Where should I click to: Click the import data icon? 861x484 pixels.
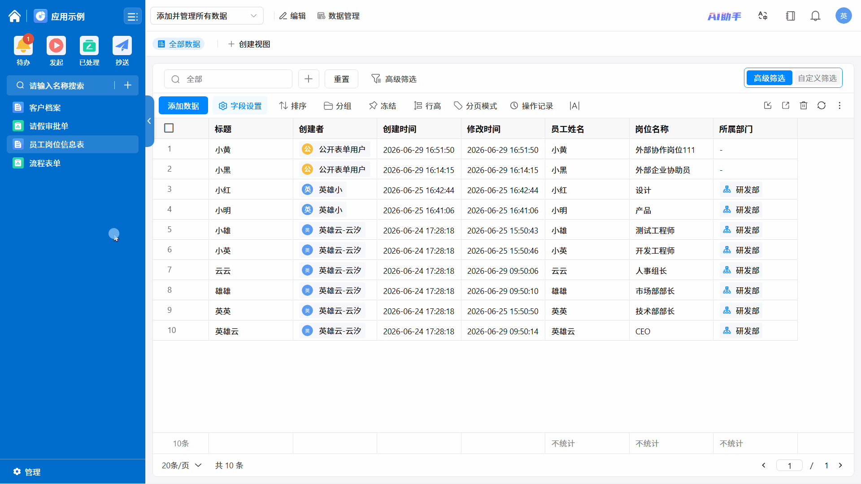pos(768,105)
